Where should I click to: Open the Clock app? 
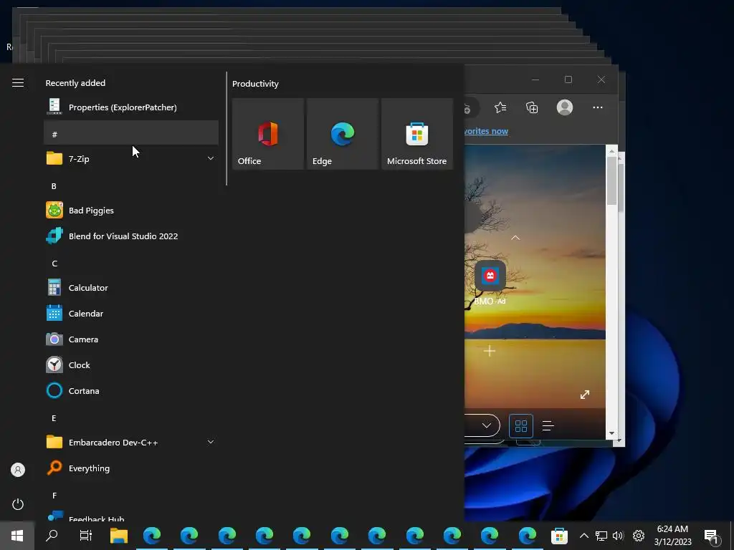(131, 365)
